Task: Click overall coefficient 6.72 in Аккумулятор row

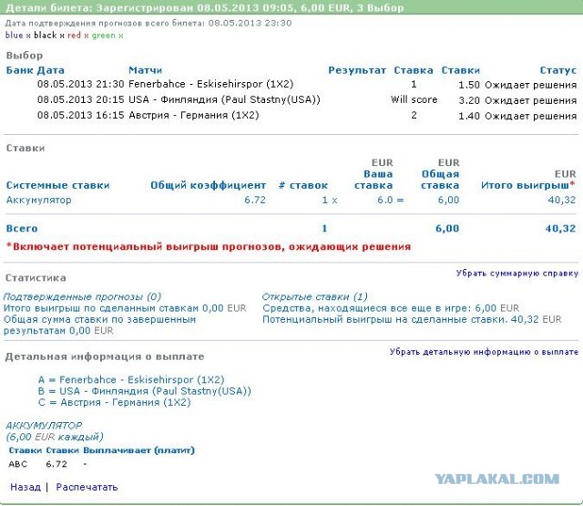Action: (255, 201)
